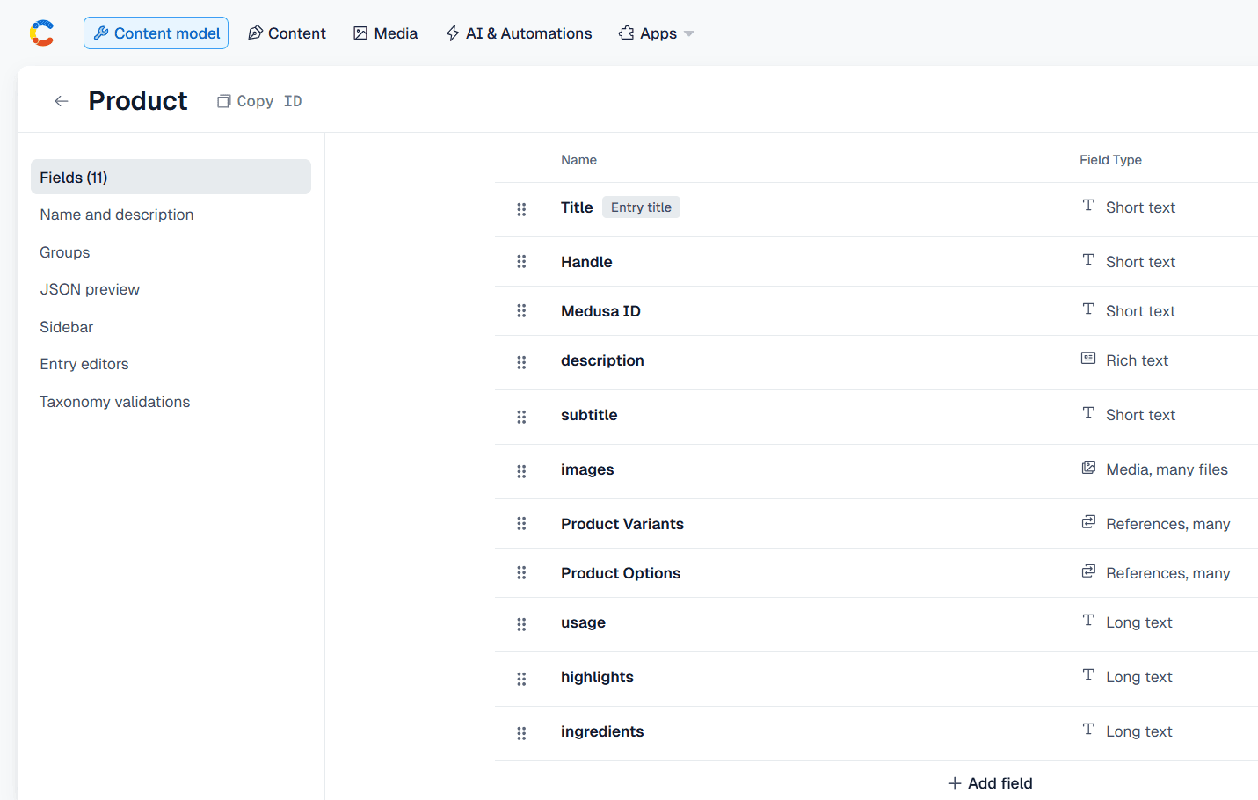This screenshot has width=1258, height=800.
Task: Go to the Media section
Action: [385, 33]
